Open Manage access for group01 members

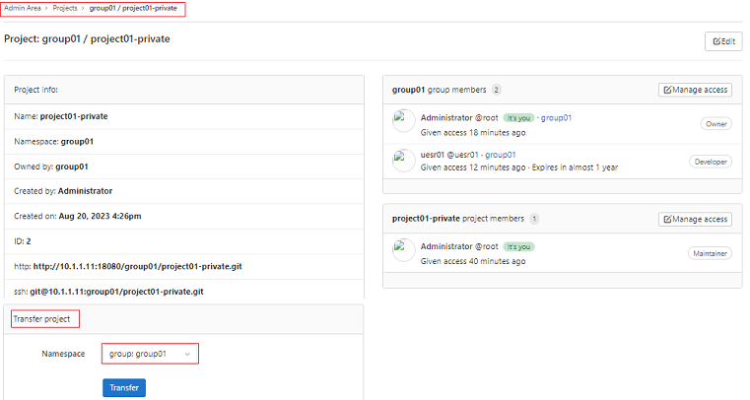point(695,90)
